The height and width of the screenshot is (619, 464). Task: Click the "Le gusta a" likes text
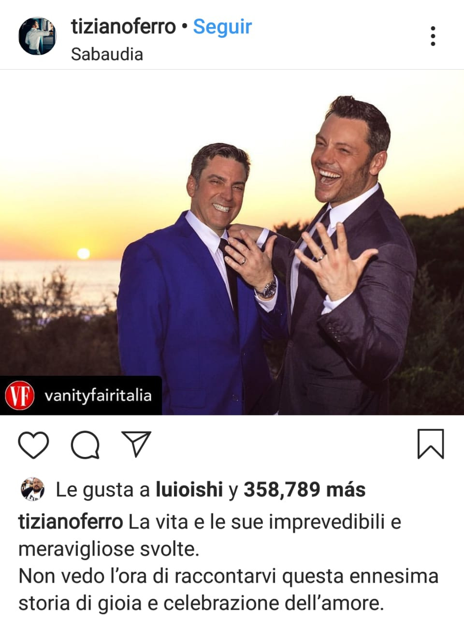[102, 489]
